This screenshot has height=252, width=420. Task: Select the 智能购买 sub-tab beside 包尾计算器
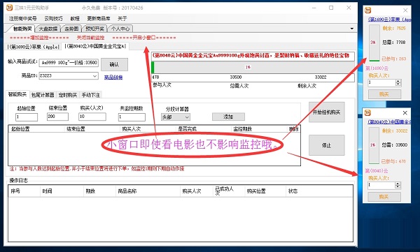[17, 94]
